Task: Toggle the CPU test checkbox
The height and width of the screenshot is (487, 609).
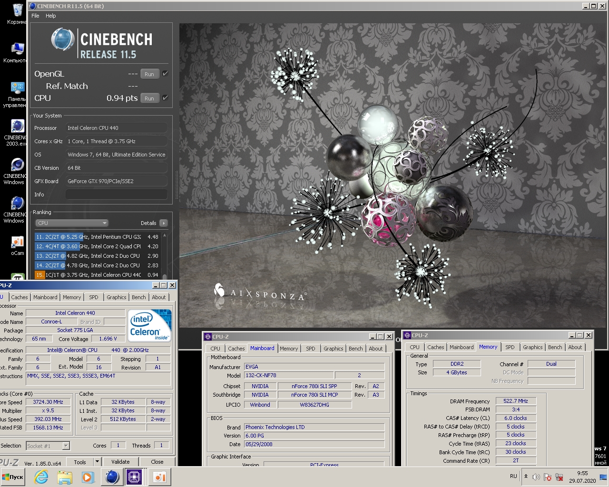Action: [165, 98]
